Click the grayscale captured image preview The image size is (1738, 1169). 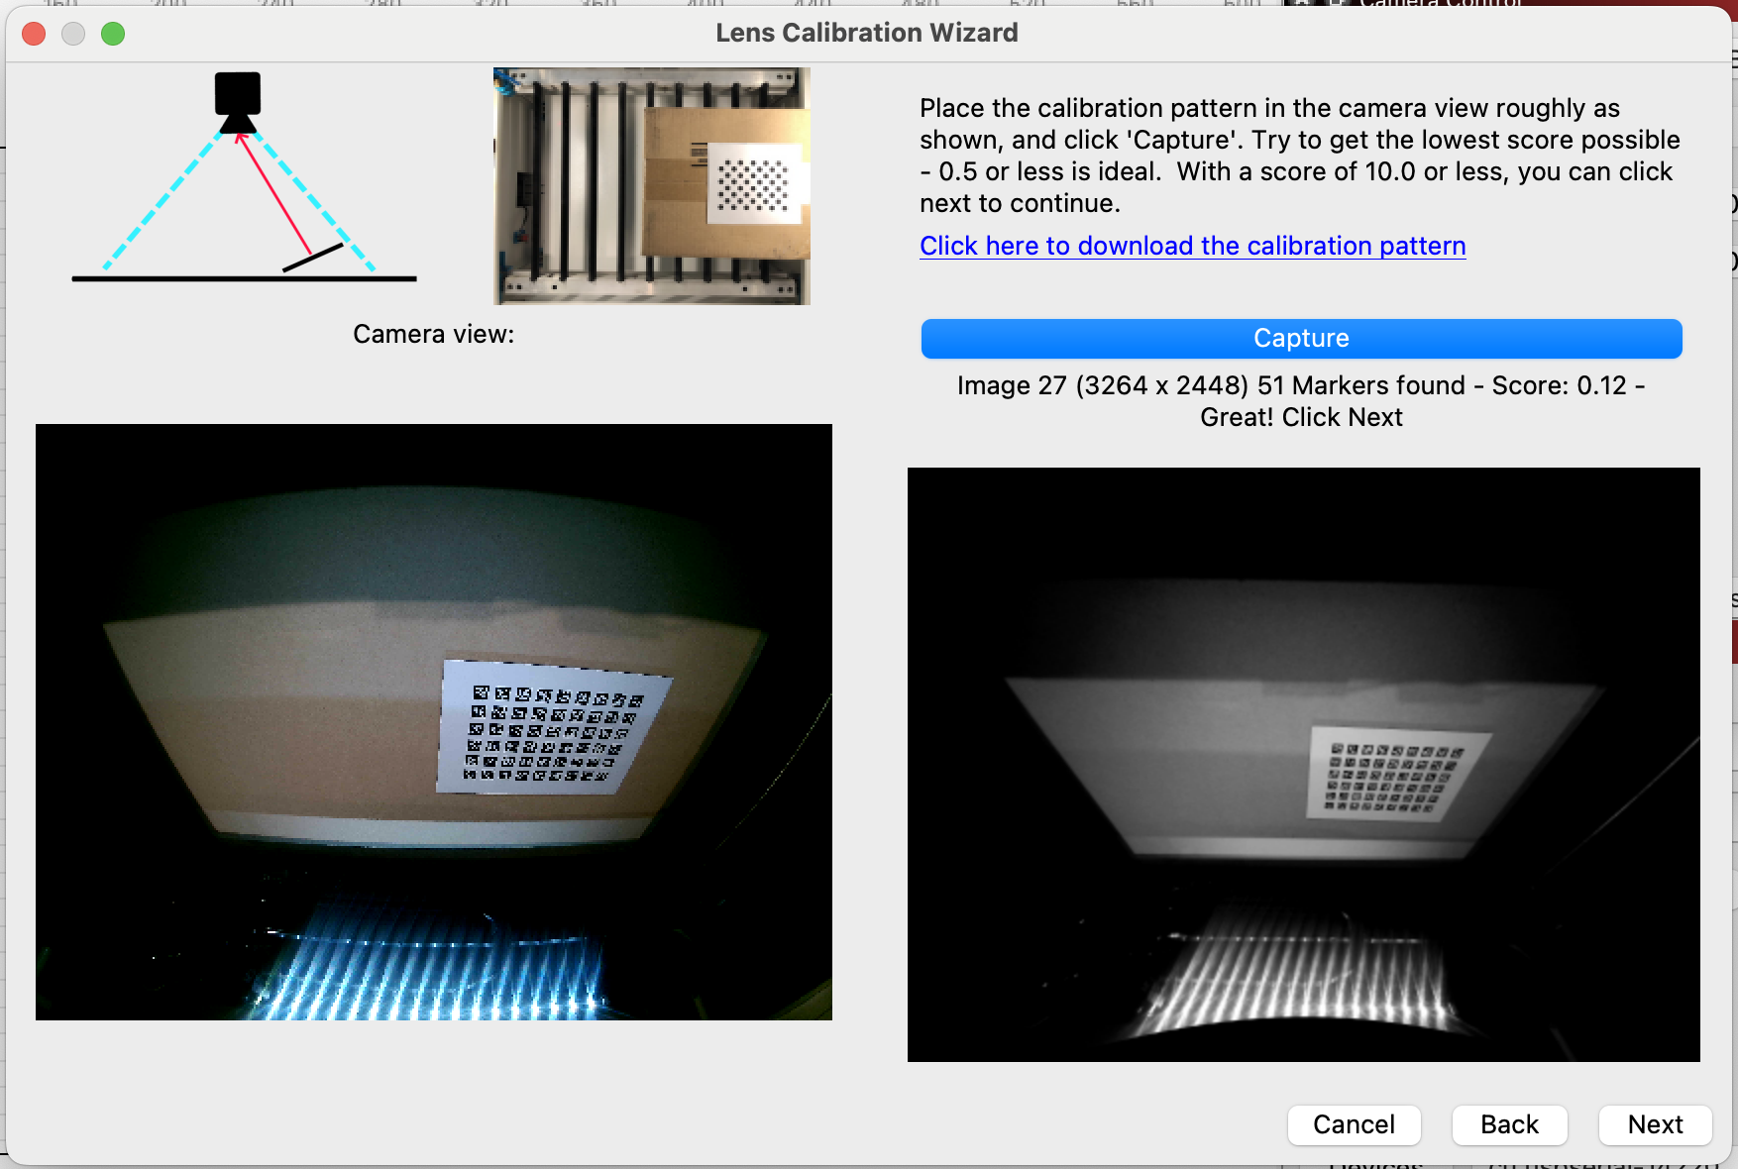click(x=1304, y=765)
